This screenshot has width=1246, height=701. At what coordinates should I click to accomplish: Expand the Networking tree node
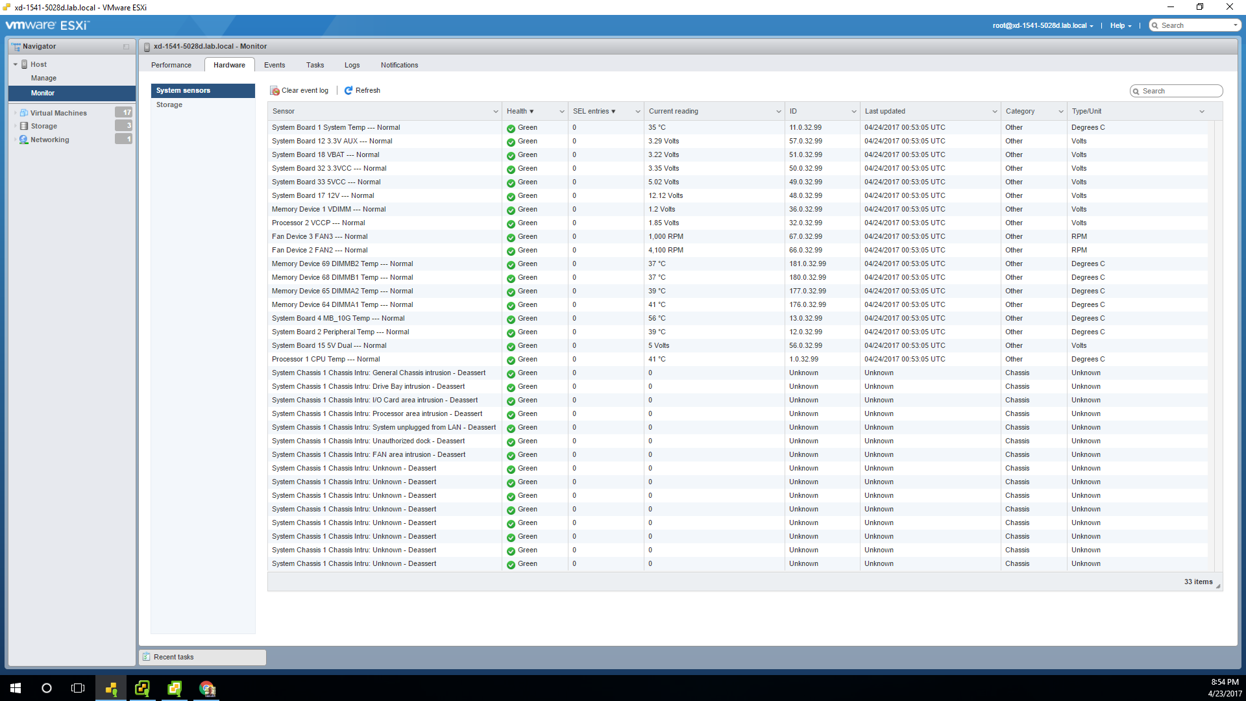click(x=16, y=140)
